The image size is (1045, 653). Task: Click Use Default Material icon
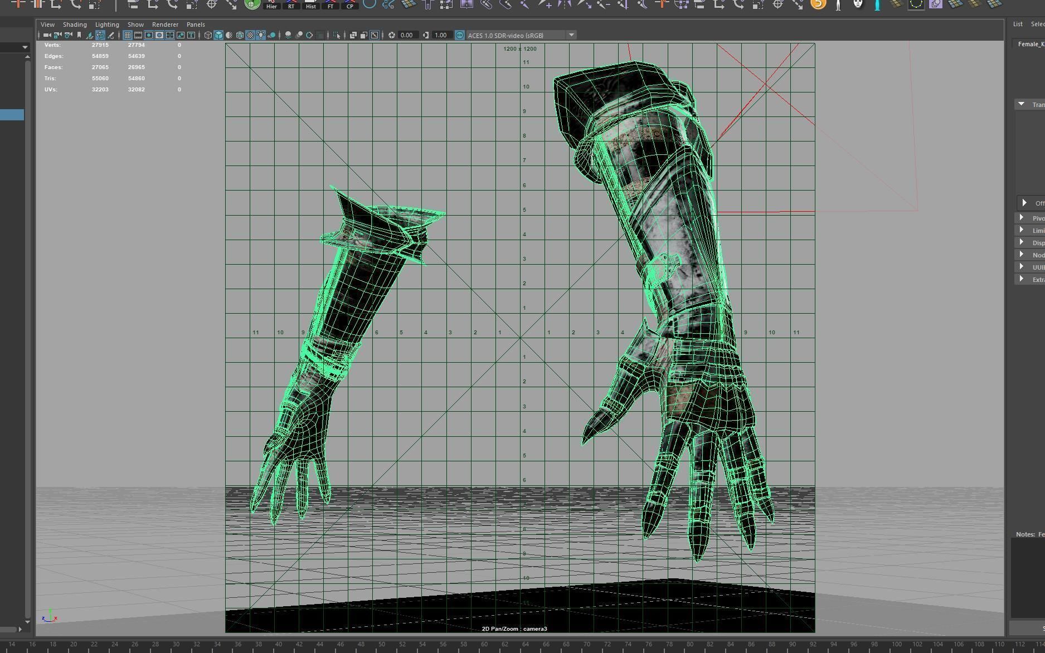229,35
